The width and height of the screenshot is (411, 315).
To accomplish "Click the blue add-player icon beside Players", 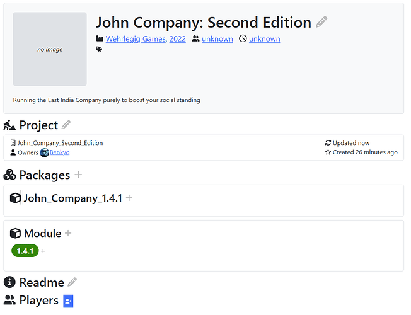I will 68,301.
